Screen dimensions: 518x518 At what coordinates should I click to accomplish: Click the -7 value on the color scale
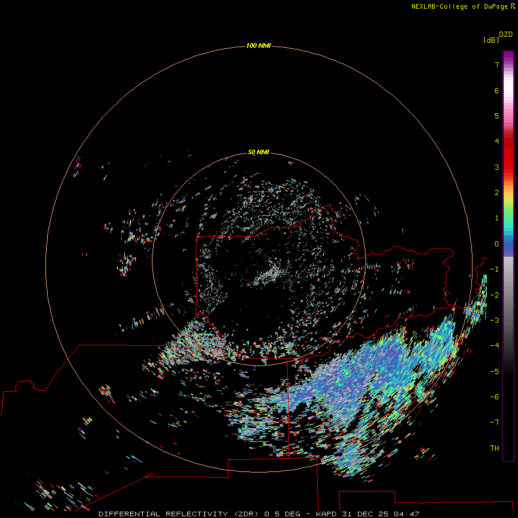[494, 422]
